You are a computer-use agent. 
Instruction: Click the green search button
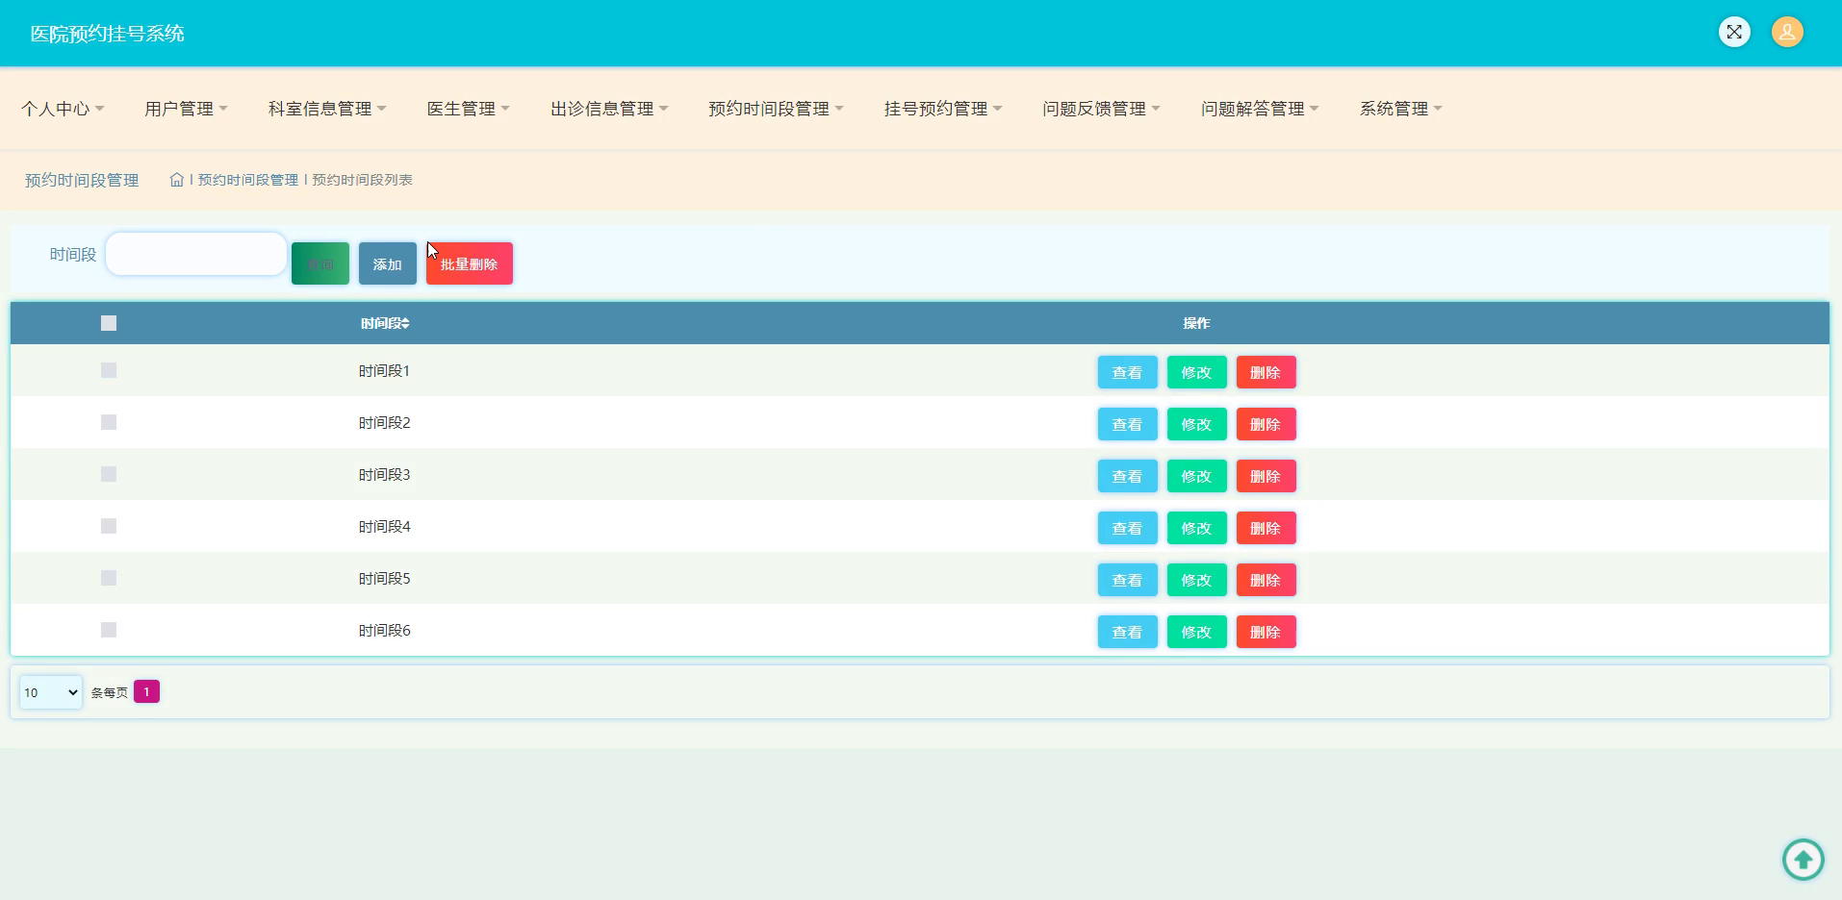coord(320,263)
